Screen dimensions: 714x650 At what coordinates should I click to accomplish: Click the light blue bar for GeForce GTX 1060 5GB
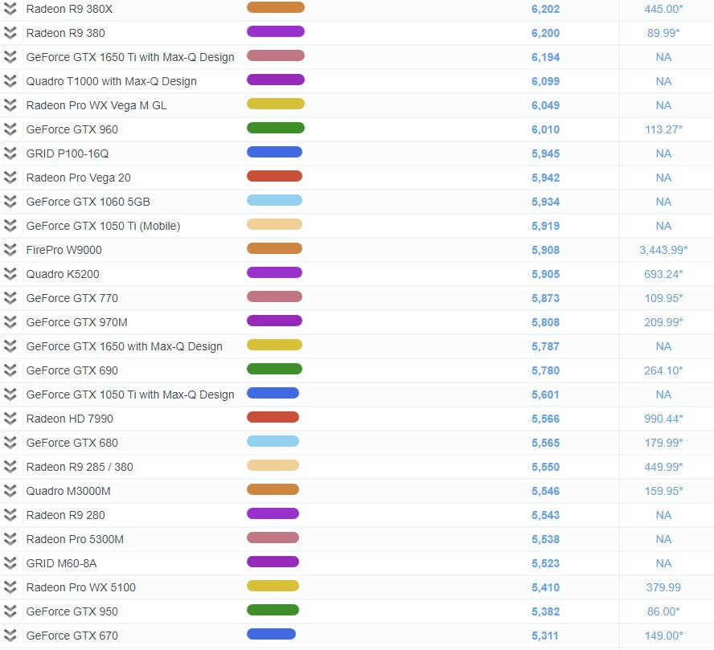pyautogui.click(x=274, y=200)
